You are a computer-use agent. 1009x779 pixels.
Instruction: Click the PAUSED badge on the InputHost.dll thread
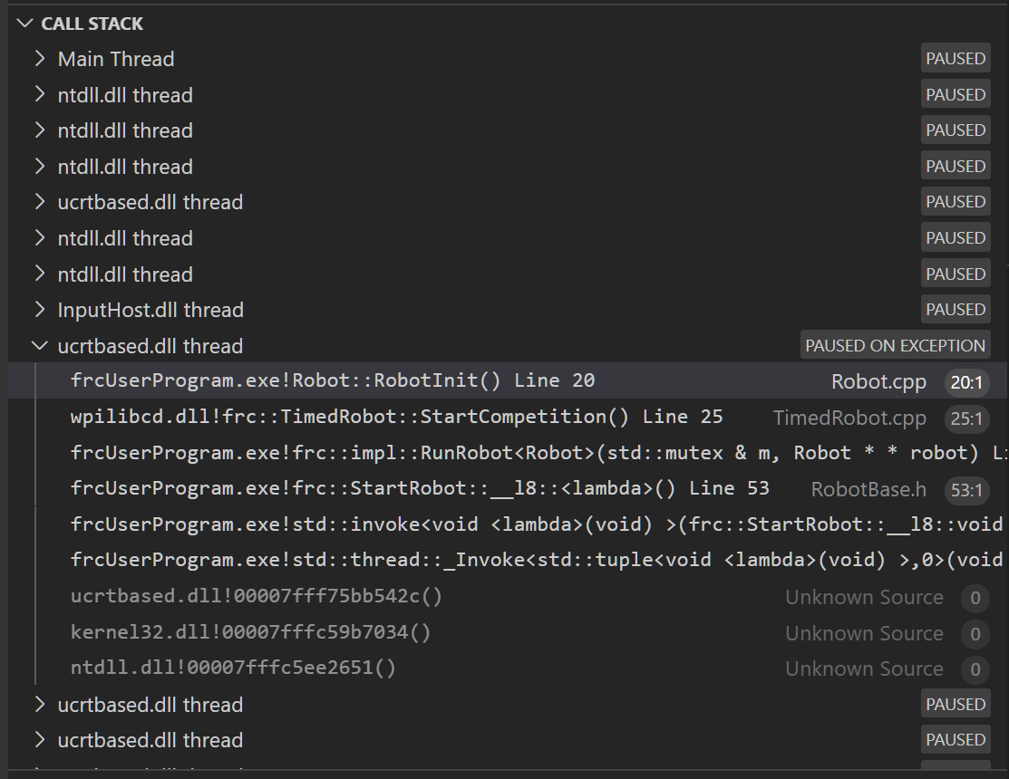point(955,309)
